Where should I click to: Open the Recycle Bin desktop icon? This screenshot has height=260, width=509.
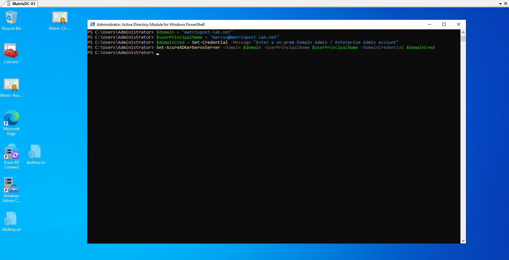click(11, 20)
